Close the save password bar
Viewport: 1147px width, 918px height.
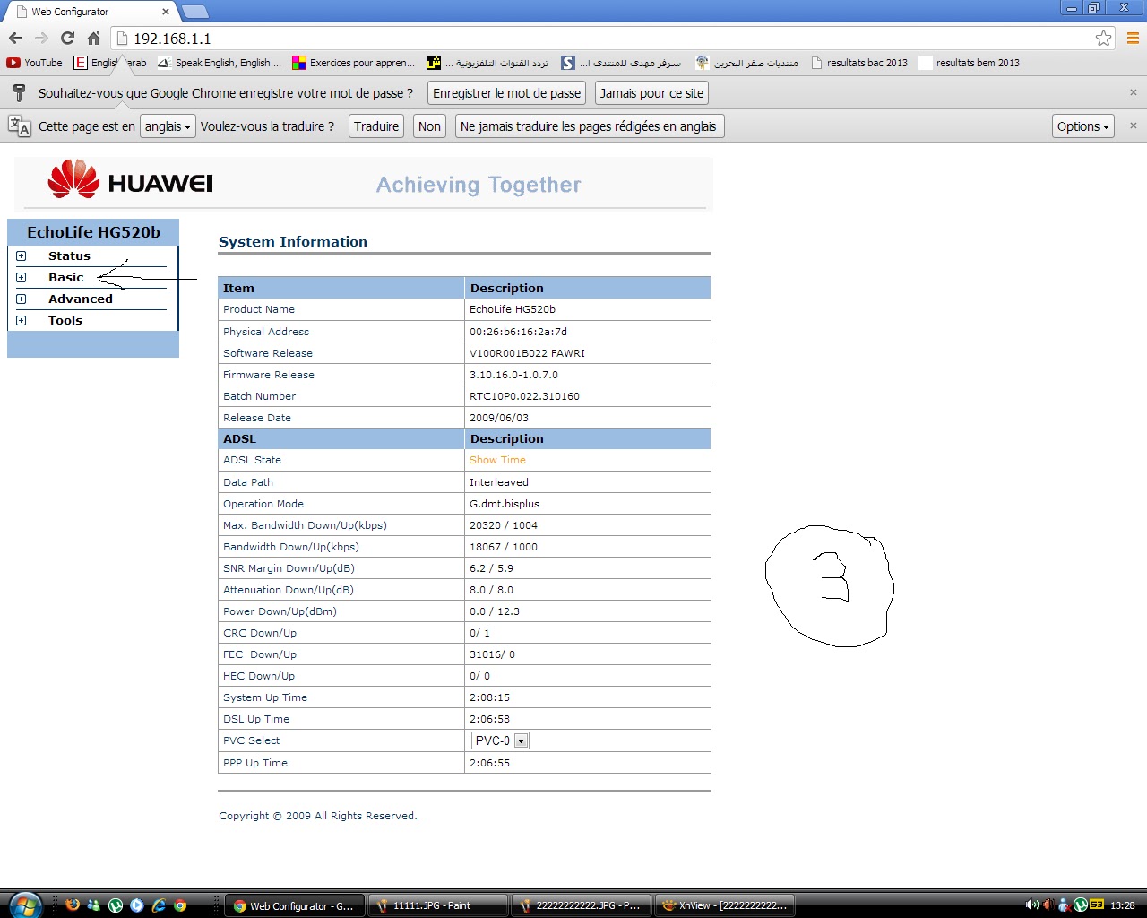pos(1134,92)
